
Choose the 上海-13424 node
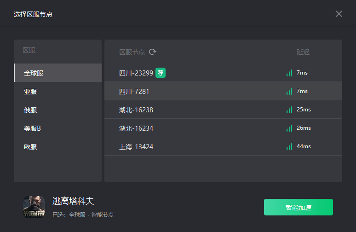(136, 146)
